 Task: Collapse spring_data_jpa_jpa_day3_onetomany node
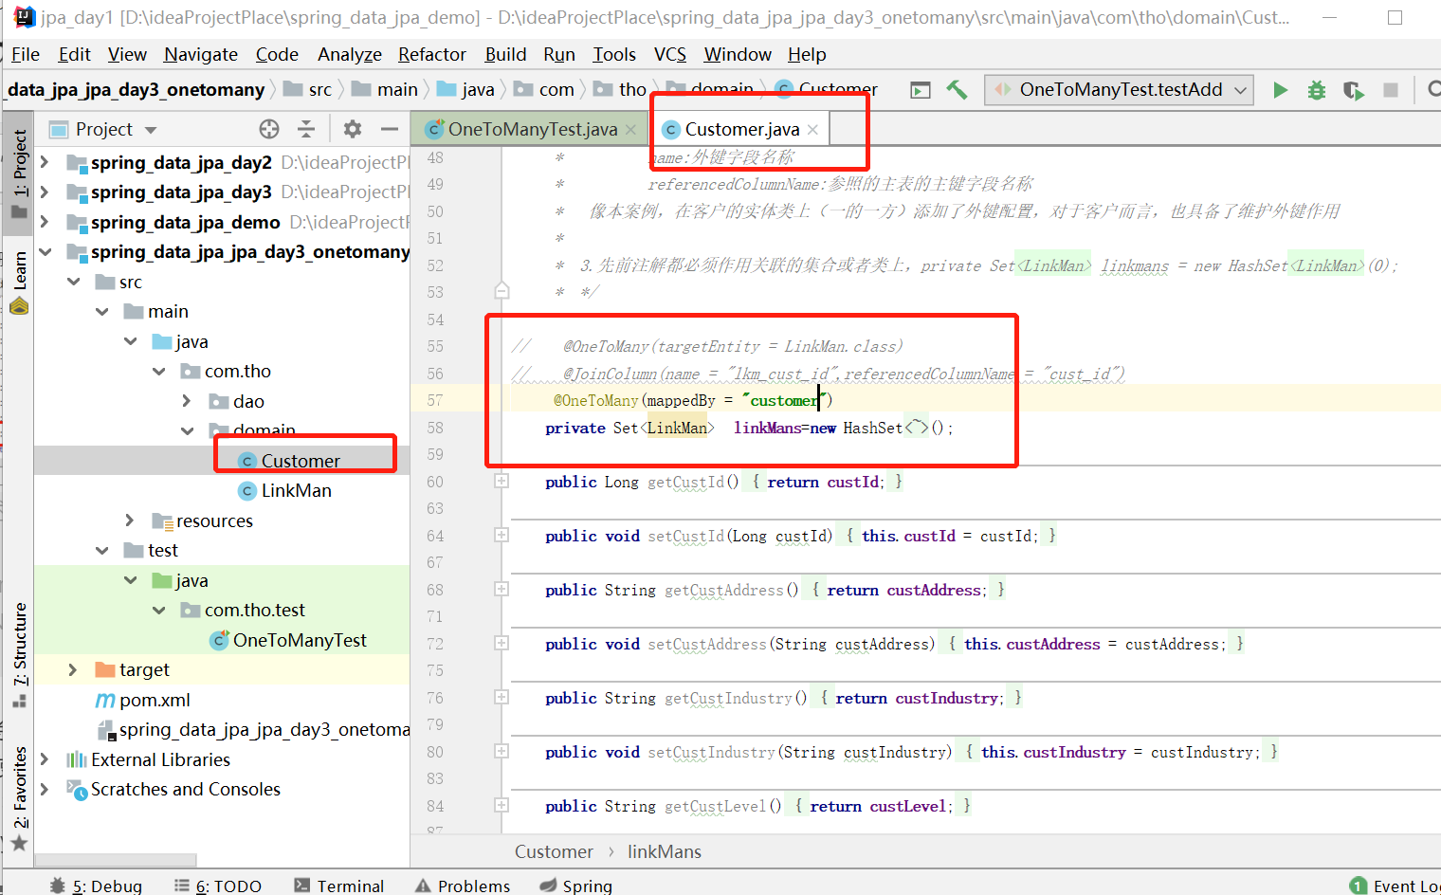click(x=45, y=251)
